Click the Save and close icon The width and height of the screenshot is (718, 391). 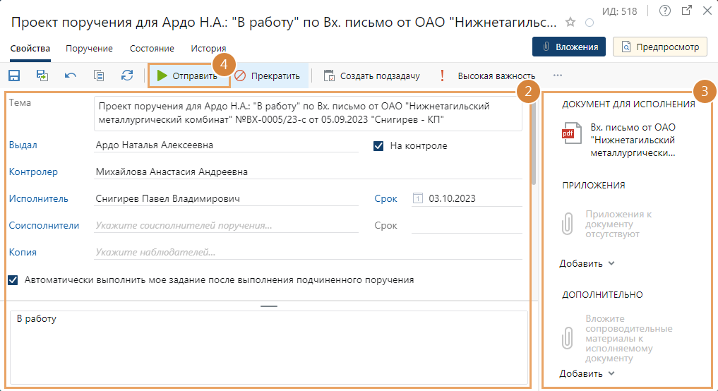42,76
